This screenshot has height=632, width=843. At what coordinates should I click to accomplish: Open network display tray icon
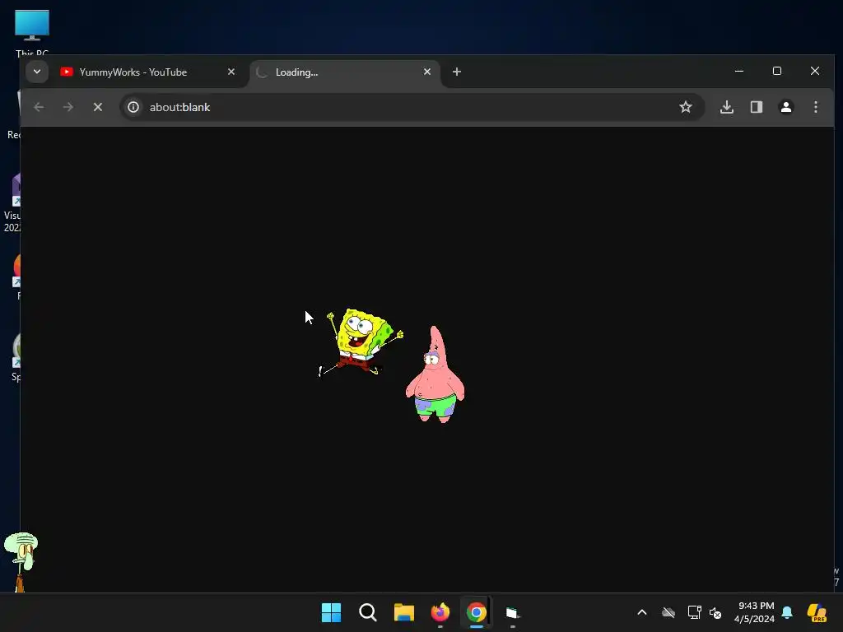(x=694, y=612)
